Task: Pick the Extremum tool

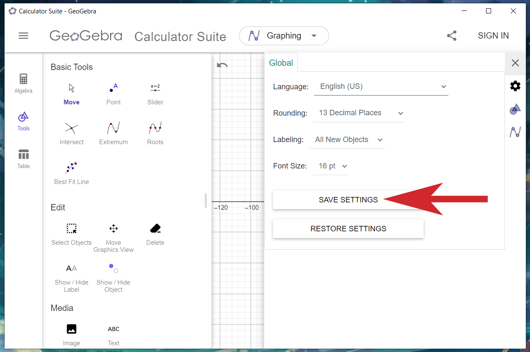Action: point(113,134)
